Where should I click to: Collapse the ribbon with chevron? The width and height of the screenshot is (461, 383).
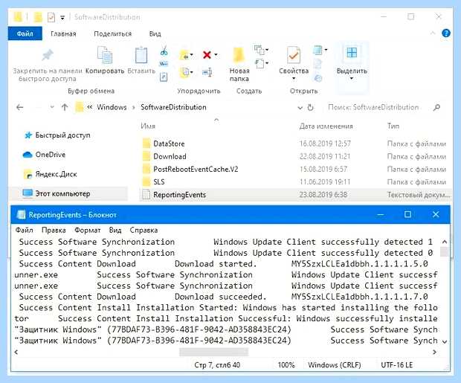(433, 33)
